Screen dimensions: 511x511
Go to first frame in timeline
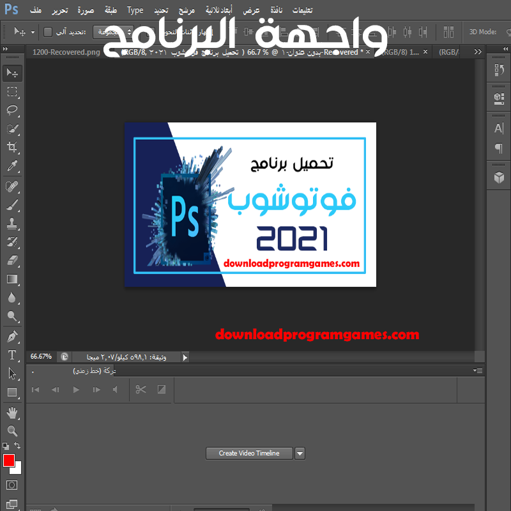tap(36, 390)
